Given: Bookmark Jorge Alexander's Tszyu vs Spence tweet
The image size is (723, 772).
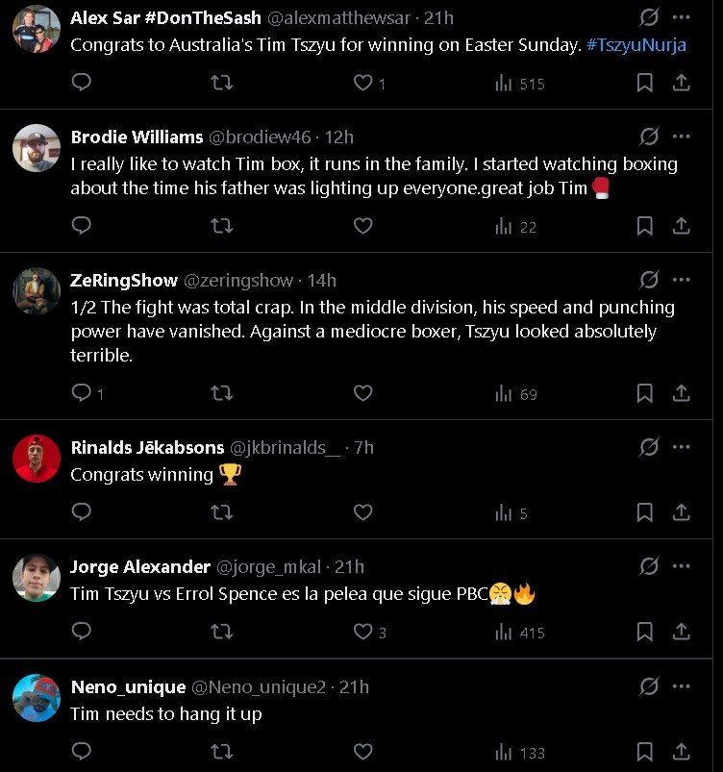Looking at the screenshot, I should [x=644, y=633].
